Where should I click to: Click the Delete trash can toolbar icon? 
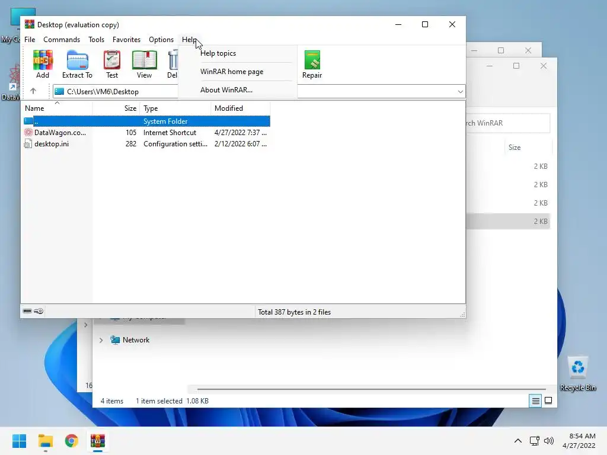[x=172, y=60]
